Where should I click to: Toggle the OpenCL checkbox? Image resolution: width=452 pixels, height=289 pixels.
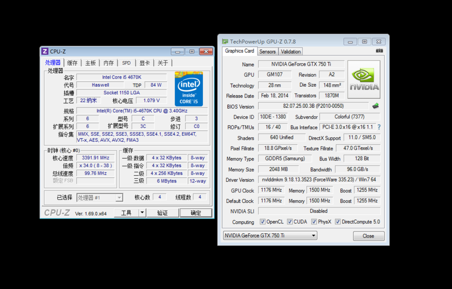(262, 222)
